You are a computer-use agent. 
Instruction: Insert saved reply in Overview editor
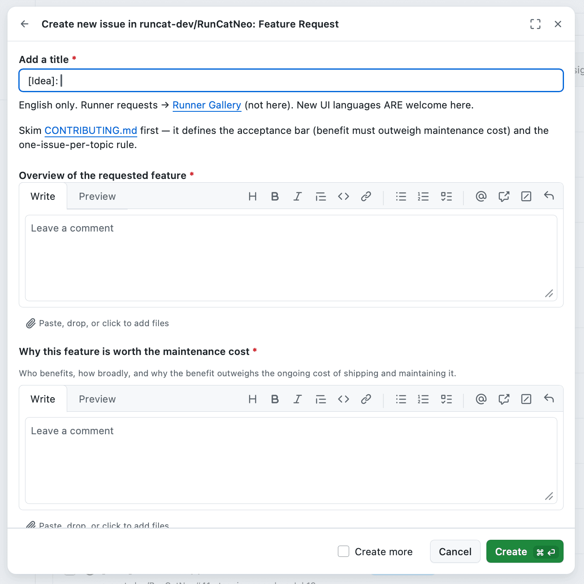549,196
